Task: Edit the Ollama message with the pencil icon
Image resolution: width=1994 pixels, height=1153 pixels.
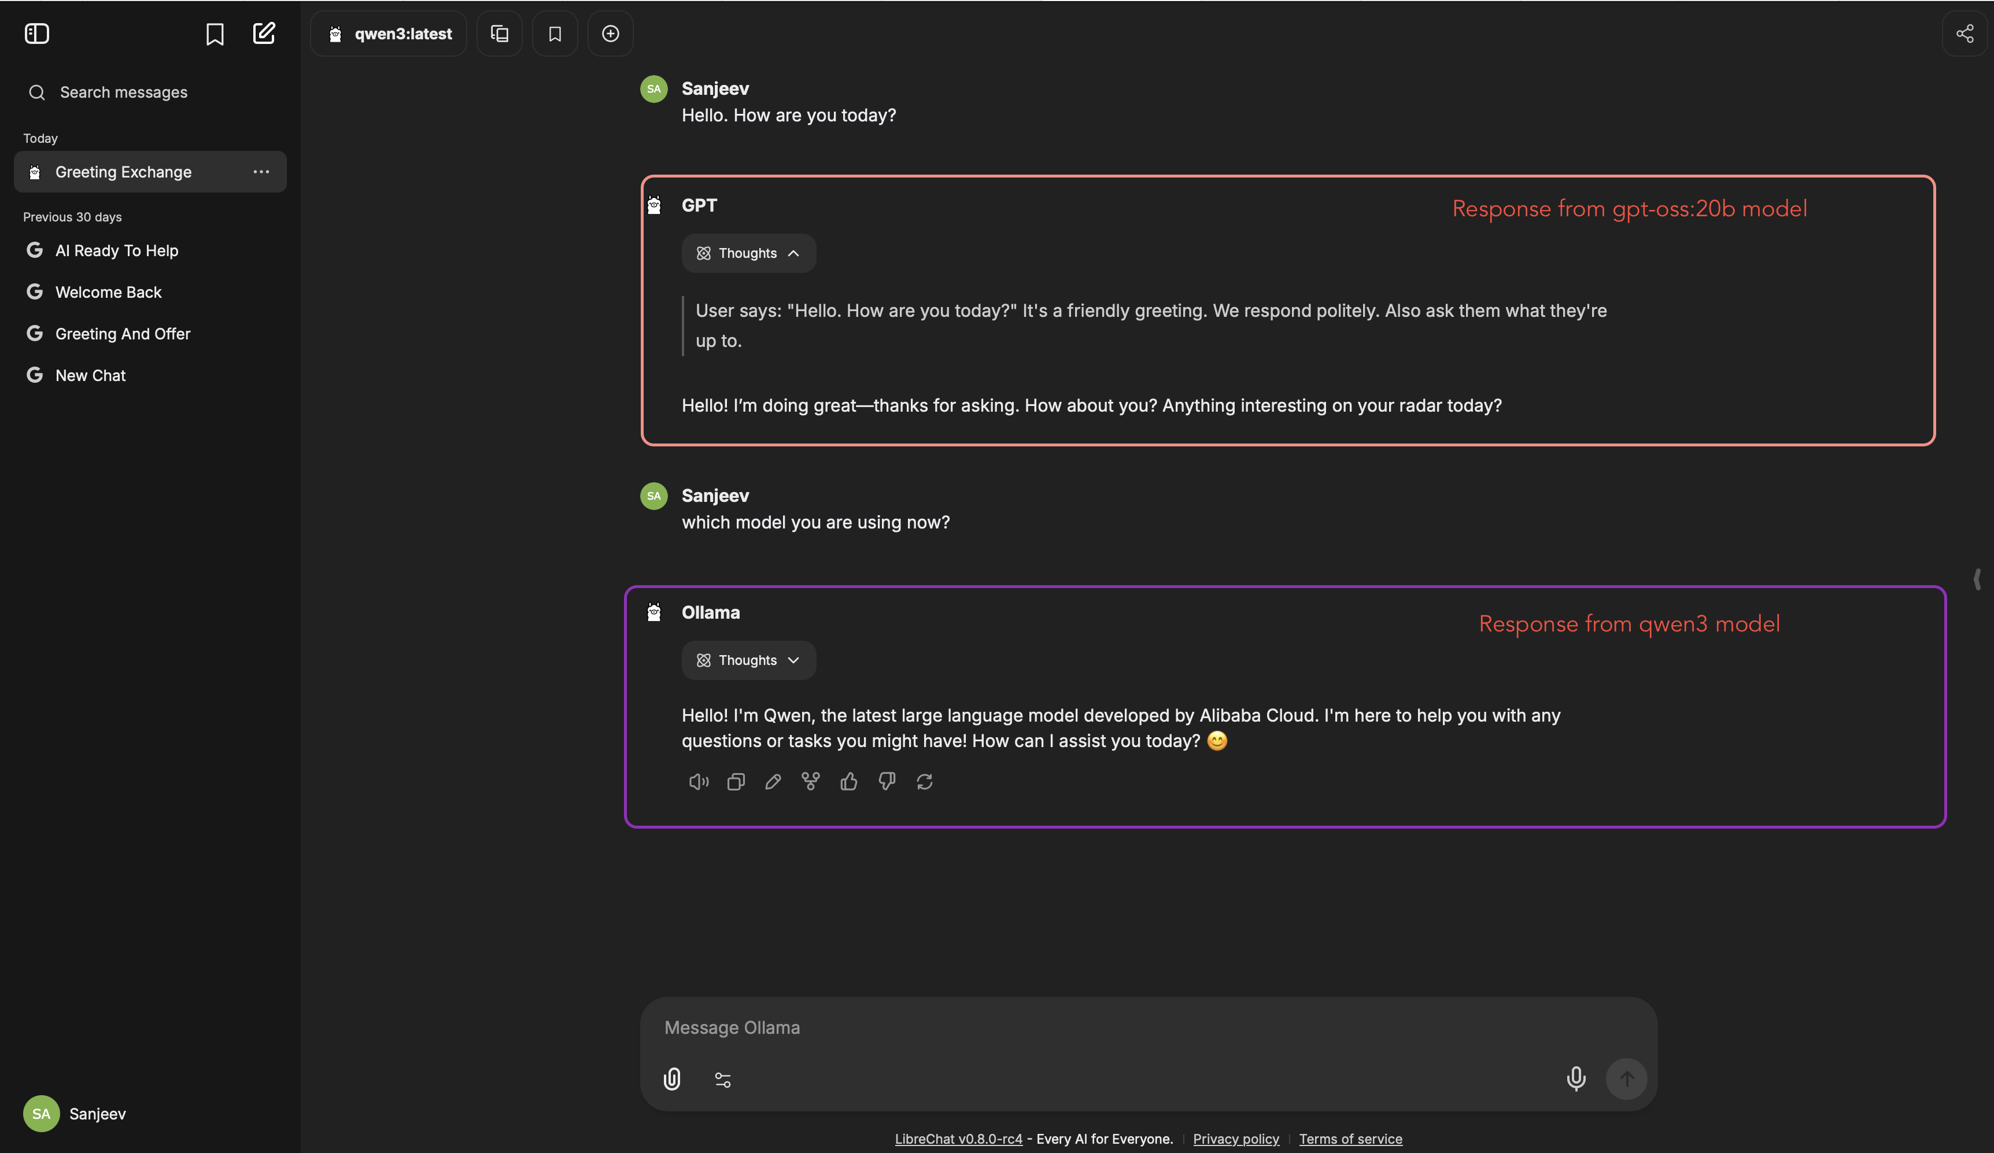Action: (x=773, y=782)
